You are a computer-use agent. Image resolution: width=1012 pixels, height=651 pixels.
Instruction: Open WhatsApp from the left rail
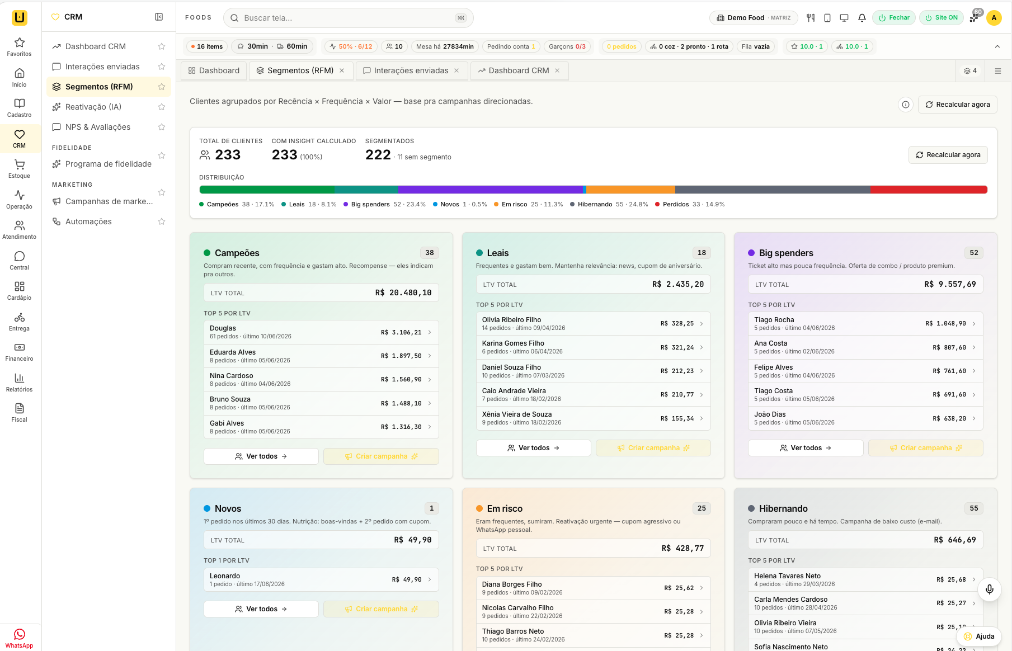[x=20, y=638]
